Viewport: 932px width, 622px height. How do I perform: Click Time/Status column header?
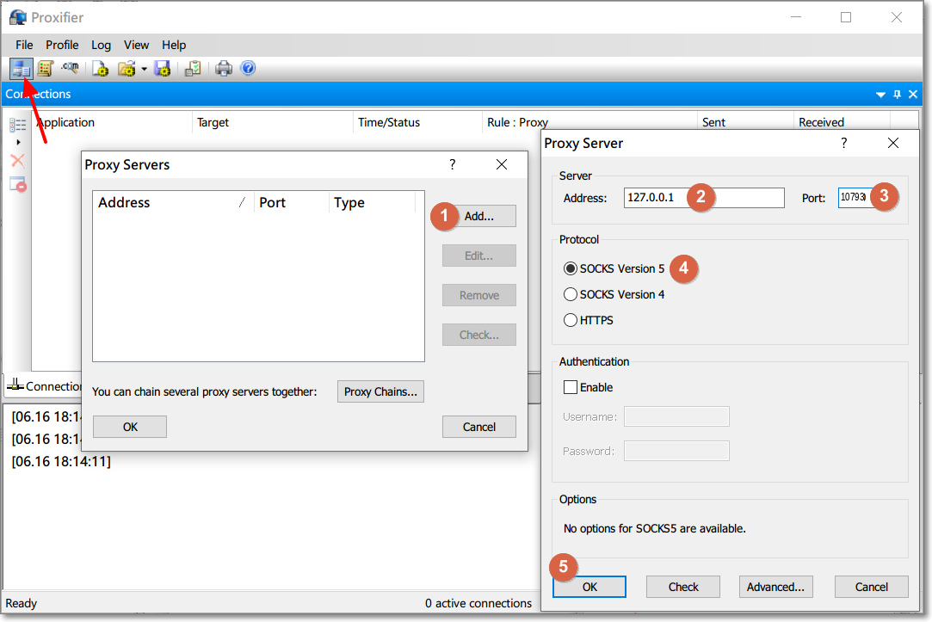coord(417,122)
